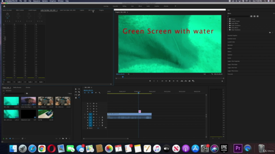The image size is (275, 154).
Task: Switch to Effect Controls tab
Action: [x=20, y=10]
